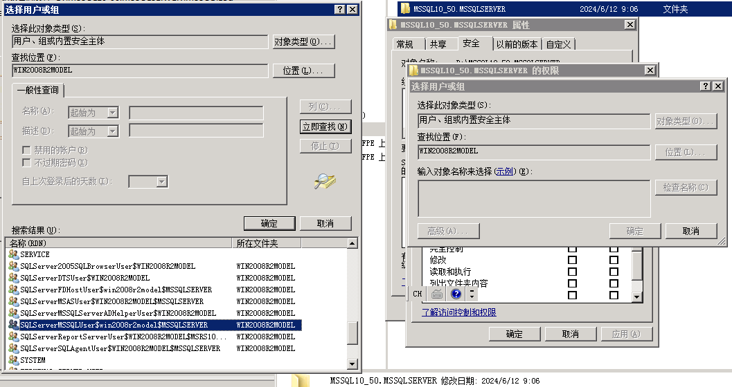This screenshot has width=732, height=387.
Task: Confirm with 确定 above the search results
Action: click(x=269, y=223)
